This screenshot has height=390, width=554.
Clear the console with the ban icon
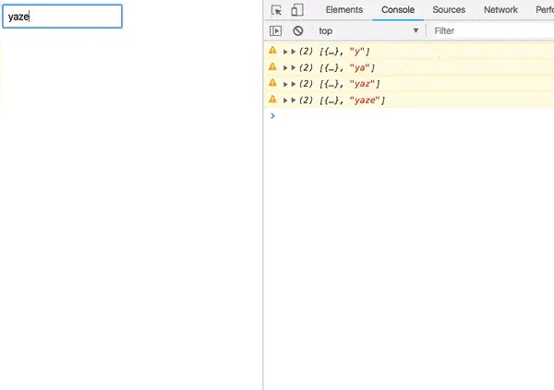297,30
